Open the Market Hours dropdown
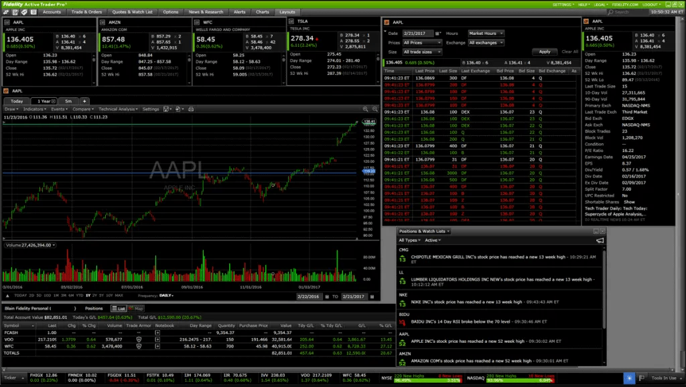The image size is (686, 387). coord(486,33)
